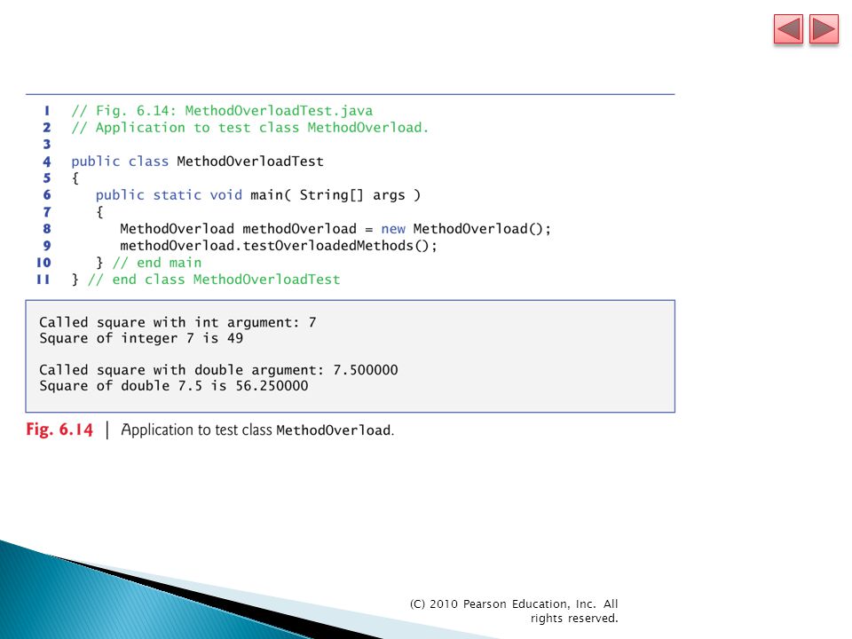Click the '// end class MethodOverloadTest' comment
Viewport: 852px width, 639px height.
[214, 280]
